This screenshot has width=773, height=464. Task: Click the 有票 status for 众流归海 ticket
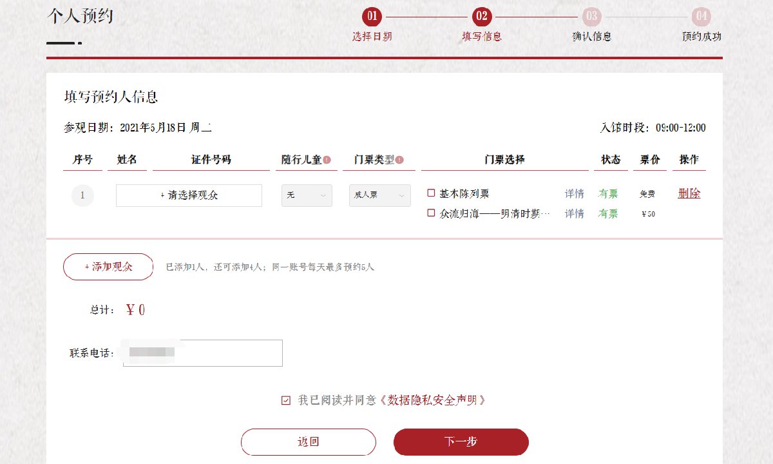click(x=608, y=213)
